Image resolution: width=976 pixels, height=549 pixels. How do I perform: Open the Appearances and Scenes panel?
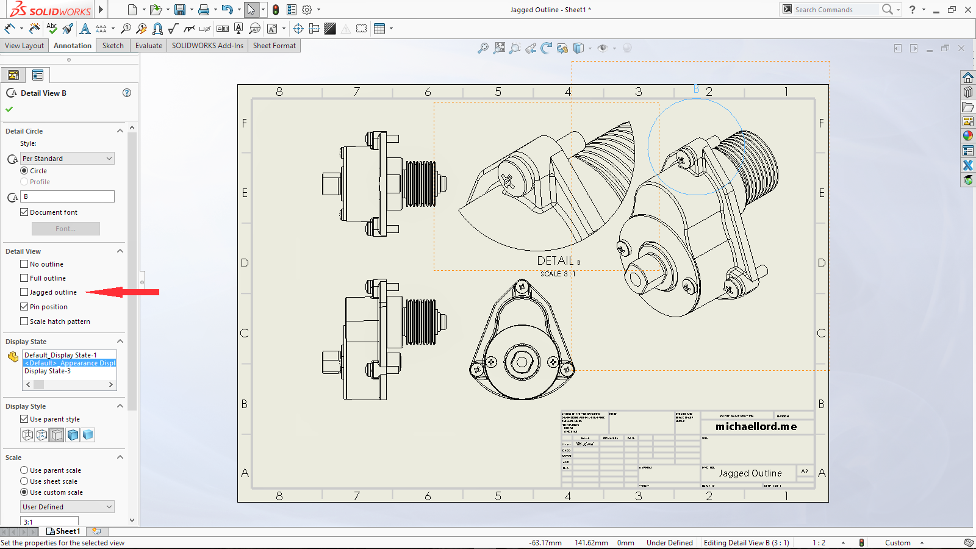968,135
